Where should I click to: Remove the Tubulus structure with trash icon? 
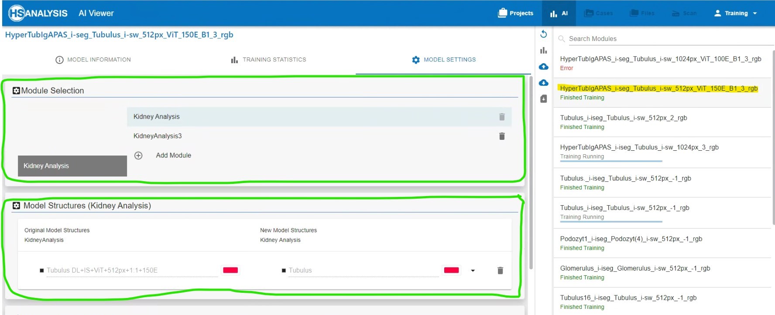500,271
